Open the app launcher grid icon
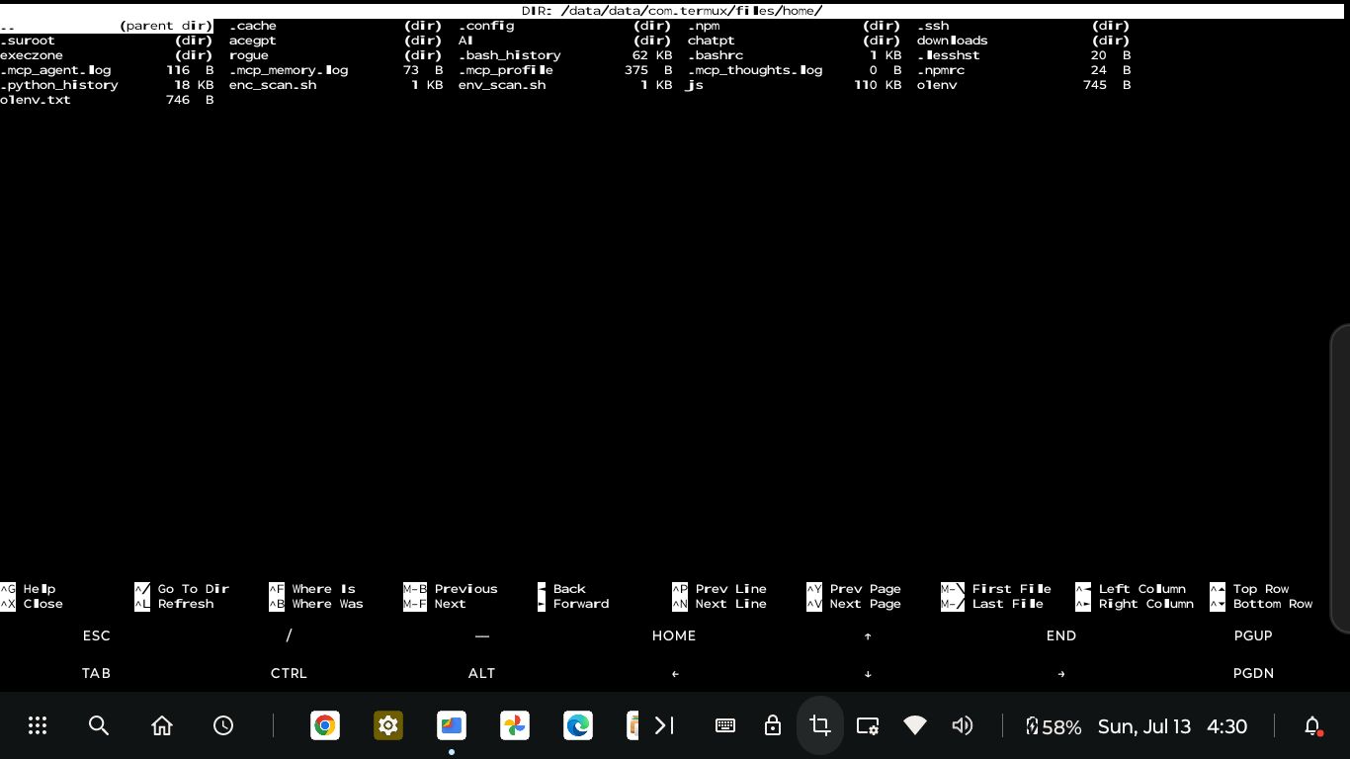Screen dimensions: 1350x759 click(x=38, y=726)
